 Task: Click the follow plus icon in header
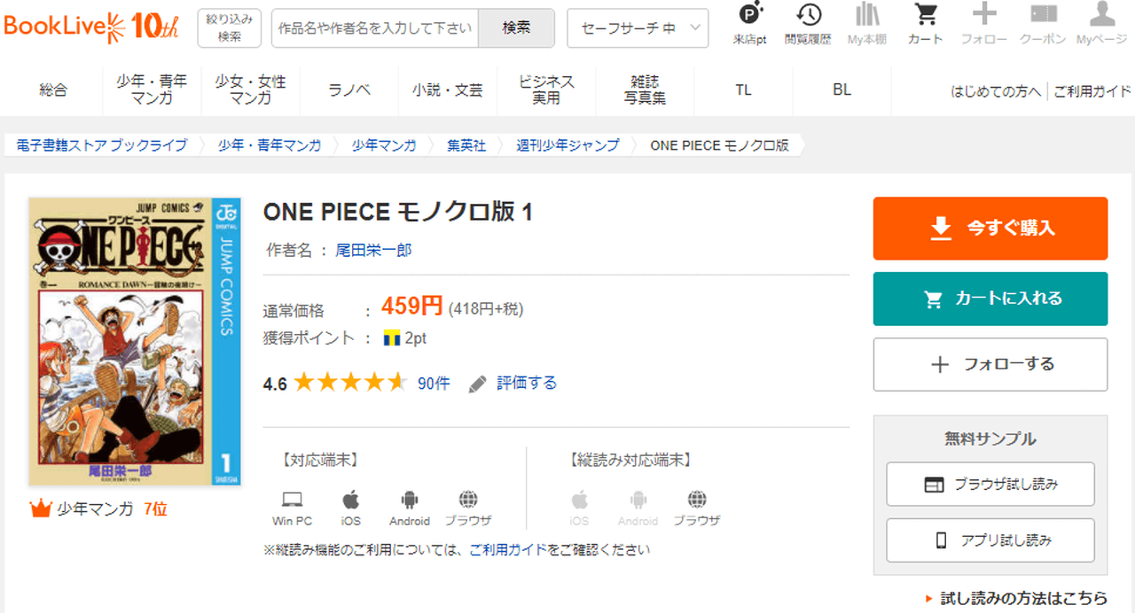[984, 15]
